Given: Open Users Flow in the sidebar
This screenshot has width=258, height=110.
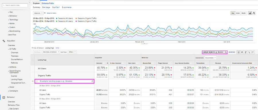Looking at the screenshot, I should (12, 35).
